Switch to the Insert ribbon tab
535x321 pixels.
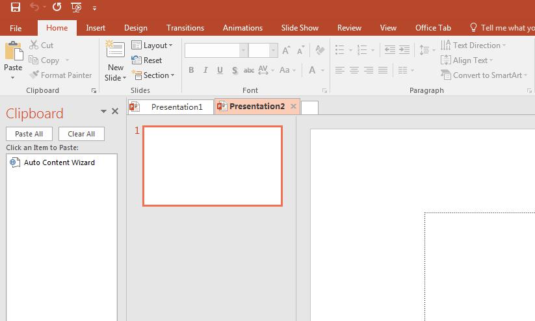click(96, 28)
